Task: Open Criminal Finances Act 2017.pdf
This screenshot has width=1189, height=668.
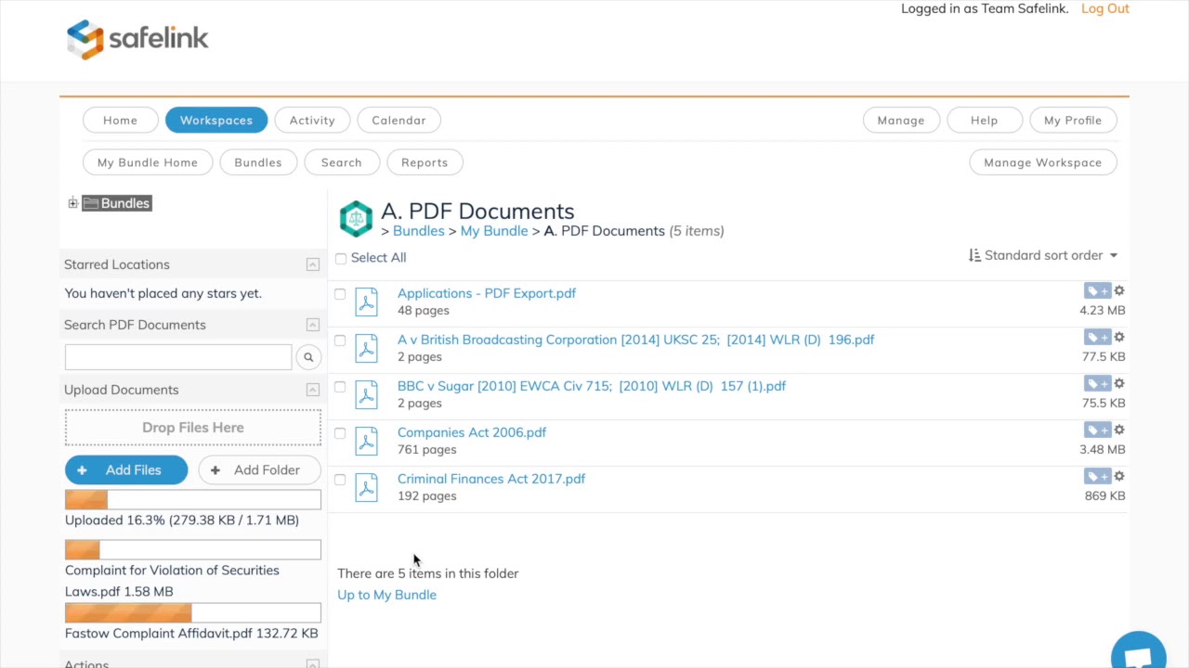Action: (491, 479)
